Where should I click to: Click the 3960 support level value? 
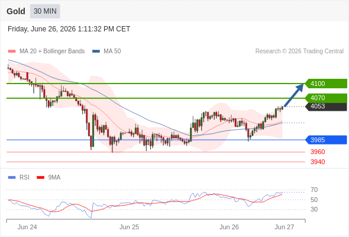[318, 152]
